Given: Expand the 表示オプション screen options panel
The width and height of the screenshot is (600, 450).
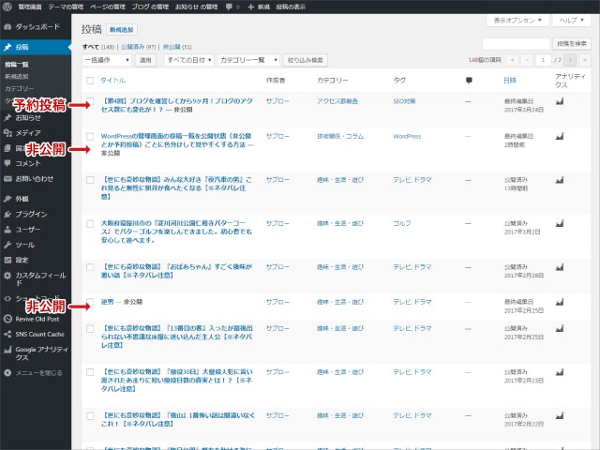Looking at the screenshot, I should click(517, 20).
